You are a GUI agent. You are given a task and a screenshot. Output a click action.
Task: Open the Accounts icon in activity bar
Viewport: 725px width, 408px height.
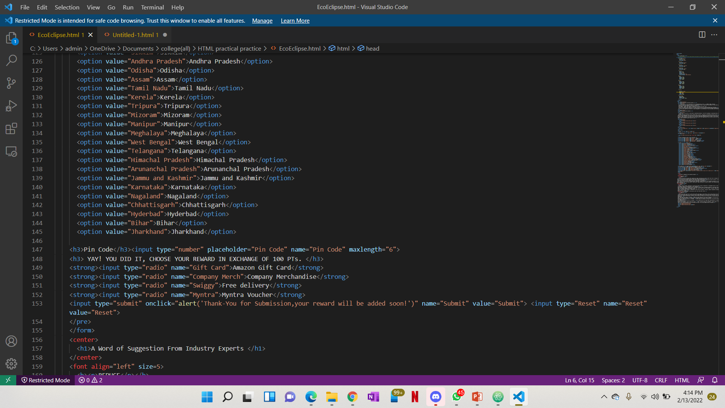(11, 341)
